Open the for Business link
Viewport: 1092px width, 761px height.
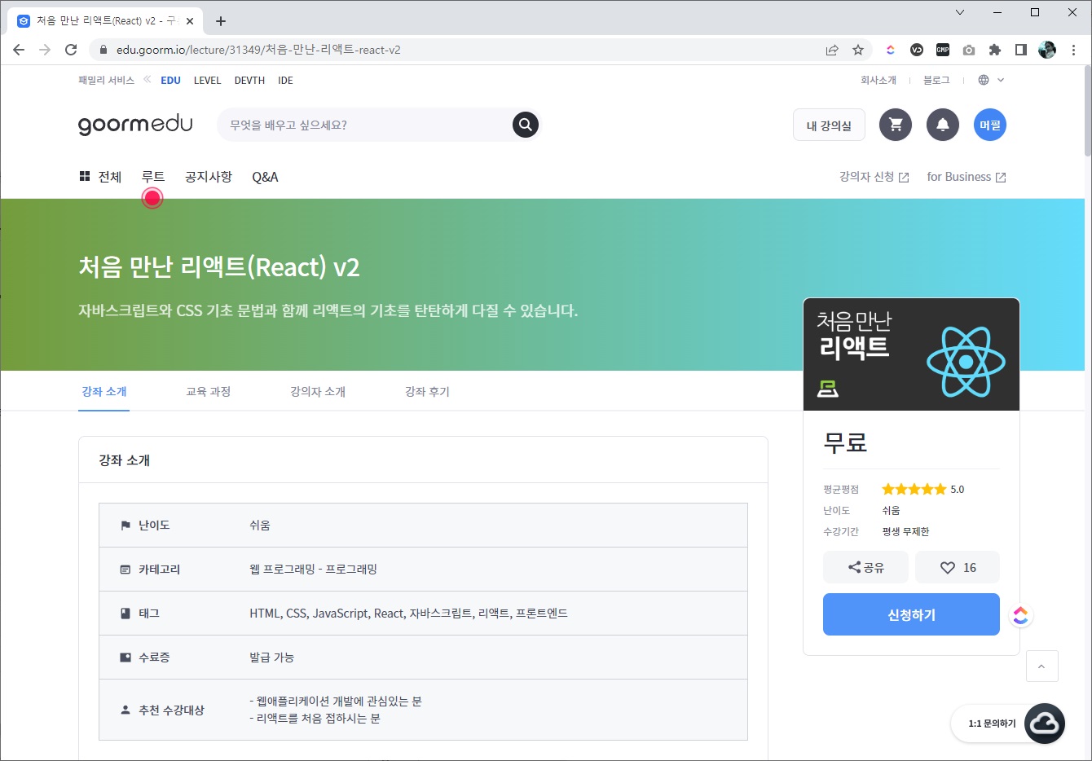[967, 177]
